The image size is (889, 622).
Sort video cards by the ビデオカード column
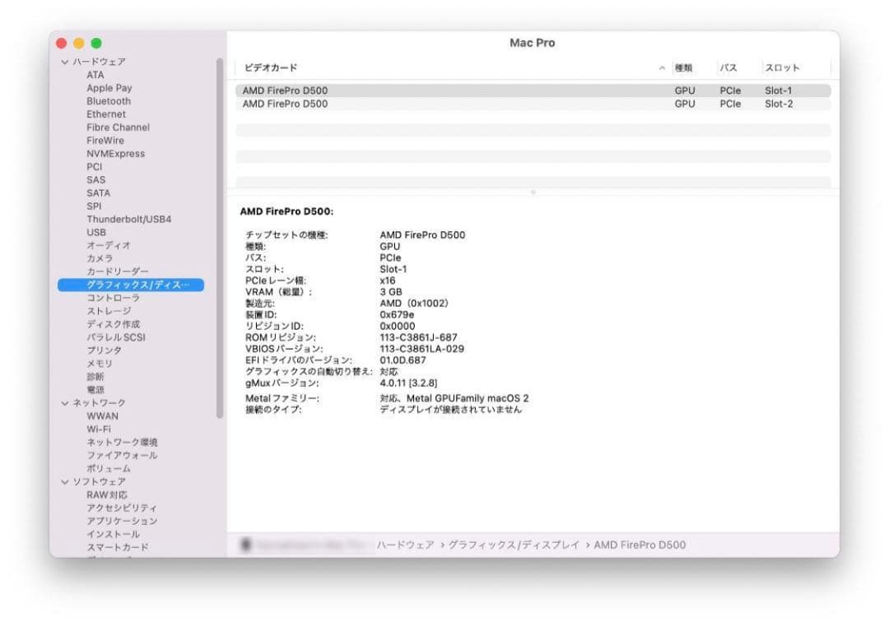coord(269,67)
